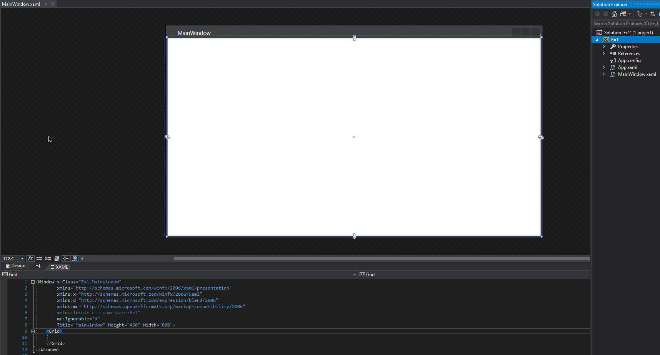The image size is (660, 355).
Task: Toggle the project code display icon
Action: pyautogui.click(x=75, y=258)
